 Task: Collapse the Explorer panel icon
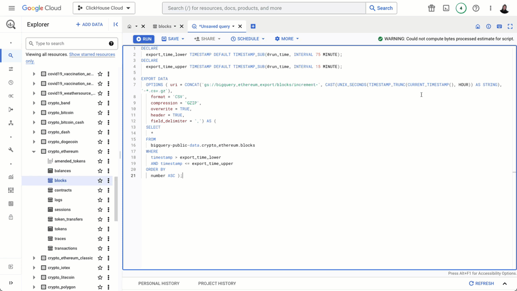pyautogui.click(x=116, y=24)
